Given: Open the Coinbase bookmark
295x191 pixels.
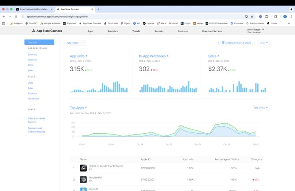Looking at the screenshot, I should [x=237, y=23].
